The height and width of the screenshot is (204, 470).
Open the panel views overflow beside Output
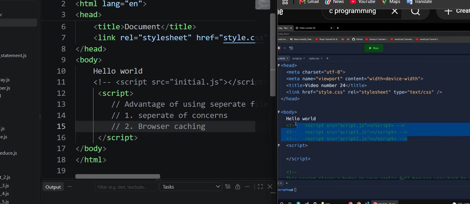(x=70, y=187)
